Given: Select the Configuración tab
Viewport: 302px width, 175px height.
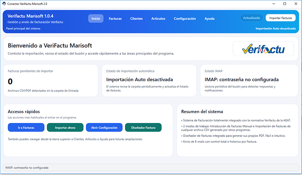Looking at the screenshot, I should coord(185,18).
